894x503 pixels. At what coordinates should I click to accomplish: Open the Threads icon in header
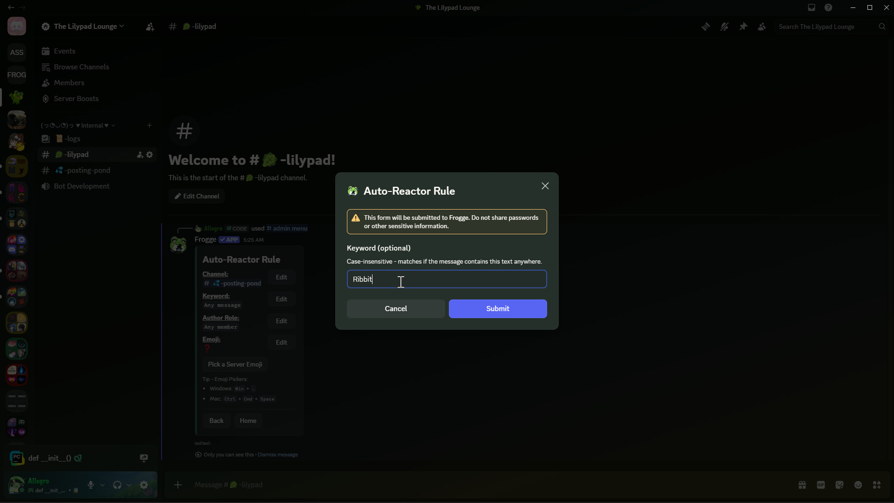point(706,27)
